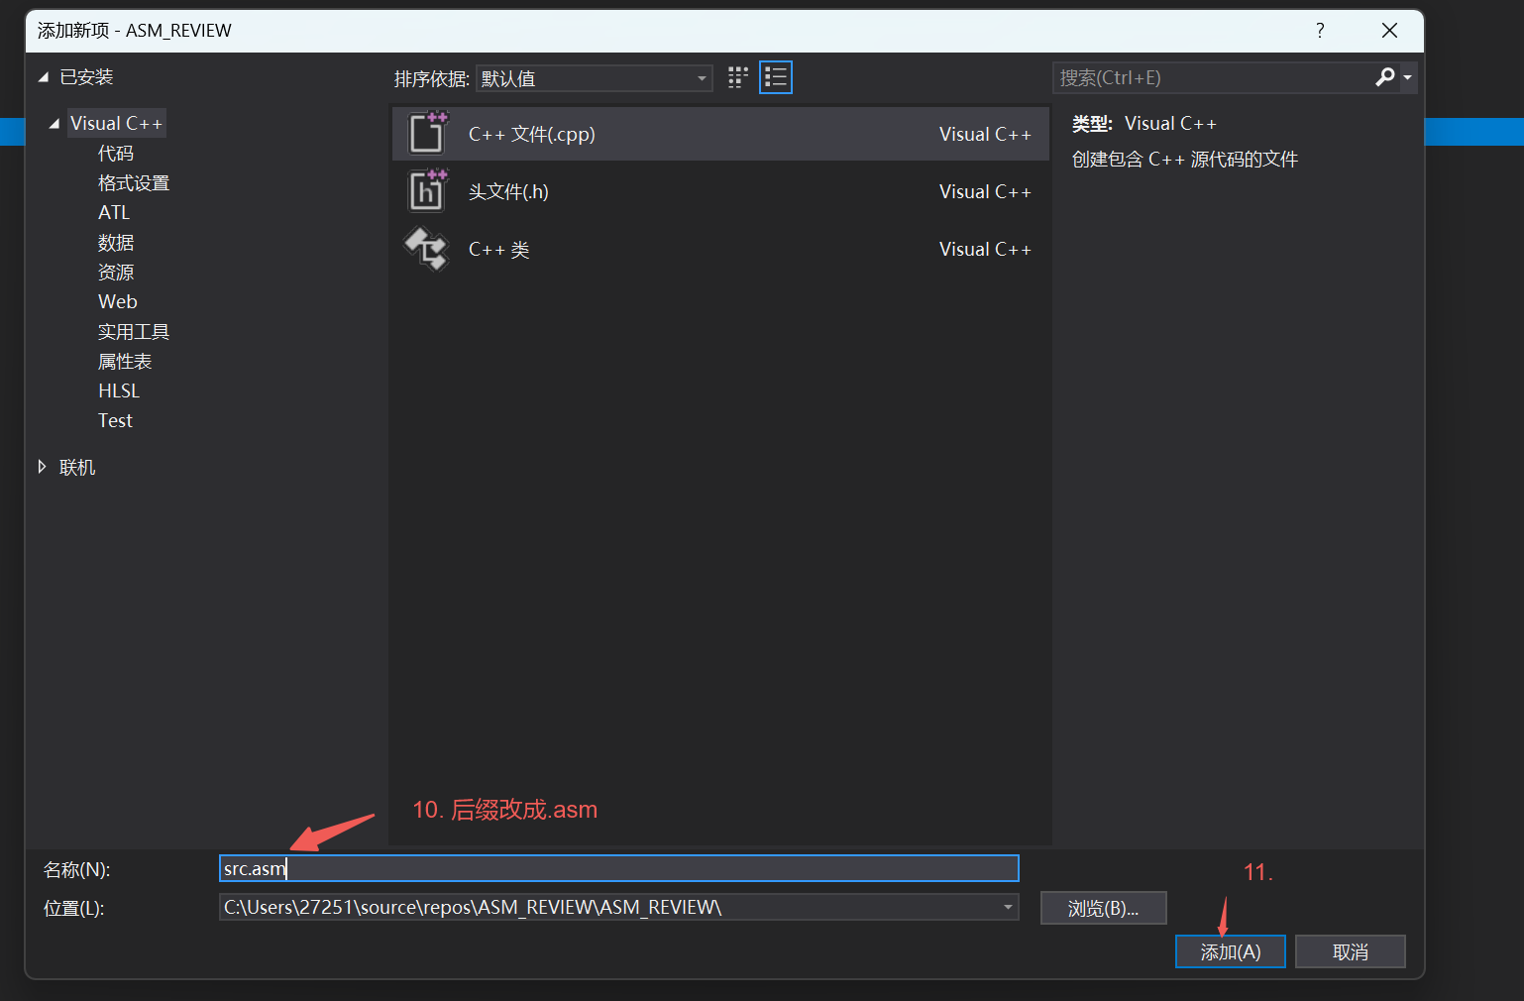Select HLSL category
This screenshot has width=1524, height=1001.
point(119,391)
